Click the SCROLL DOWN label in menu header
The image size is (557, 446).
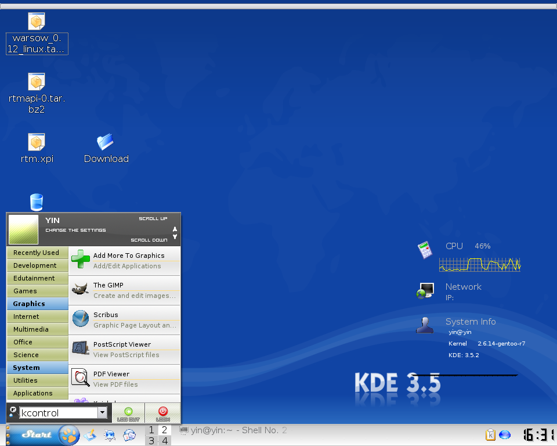point(149,240)
